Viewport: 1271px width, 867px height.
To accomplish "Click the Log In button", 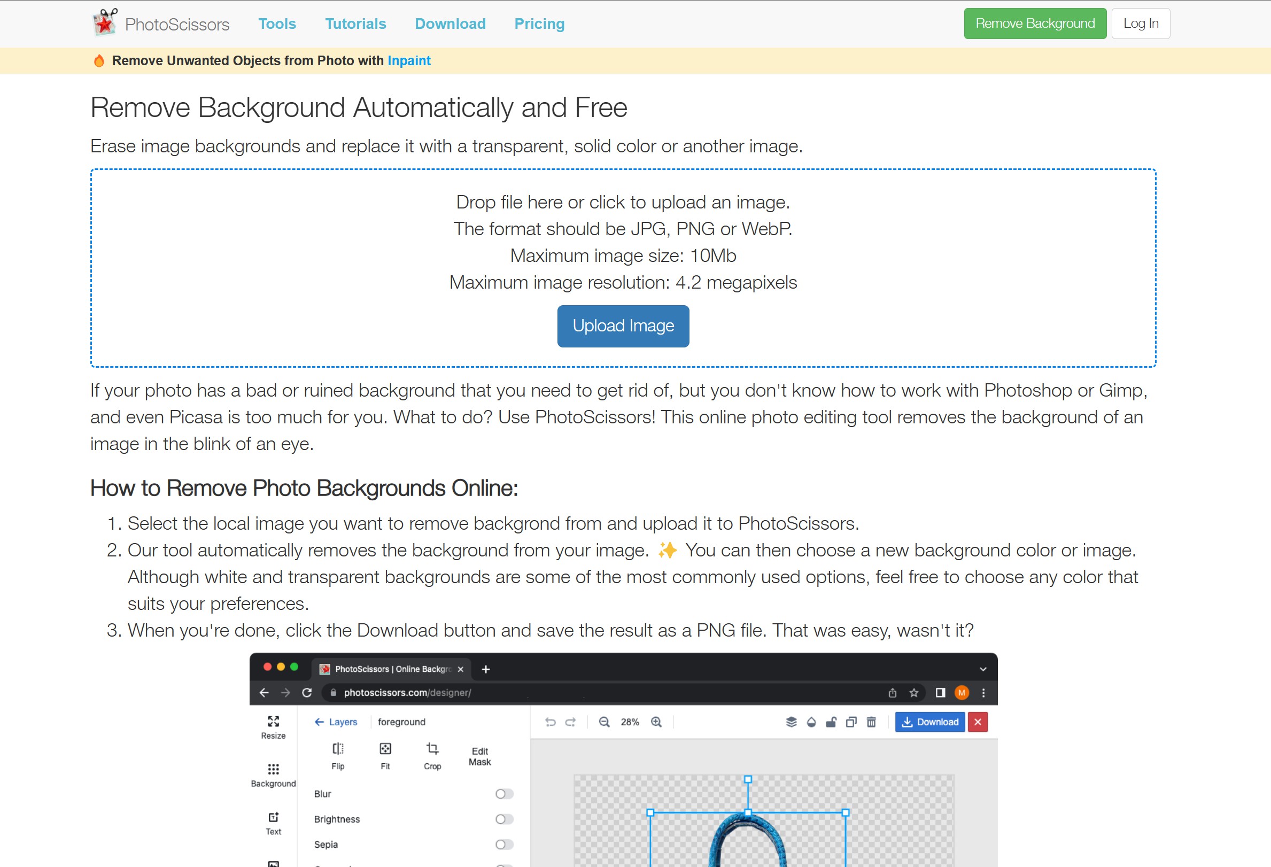I will (1141, 24).
